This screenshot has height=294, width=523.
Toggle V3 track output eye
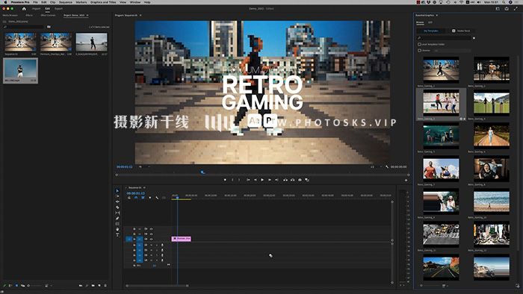pyautogui.click(x=151, y=229)
